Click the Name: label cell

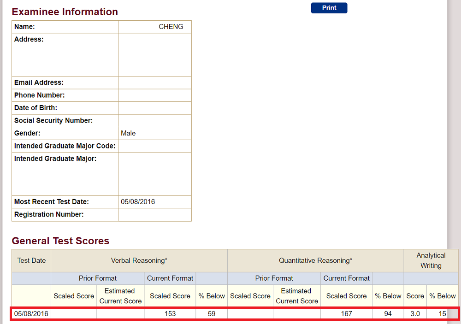[x=65, y=27]
